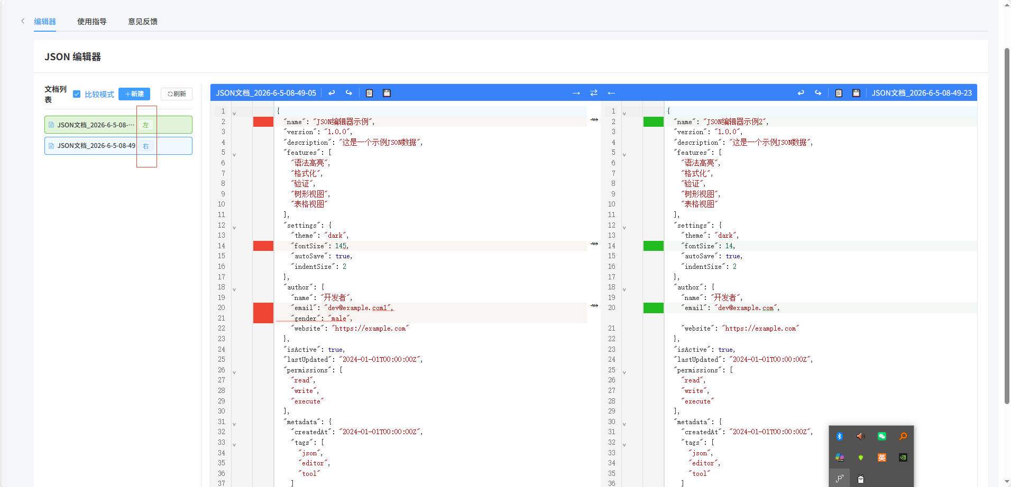
Task: Toggle the 比较模式 checkbox
Action: (77, 94)
